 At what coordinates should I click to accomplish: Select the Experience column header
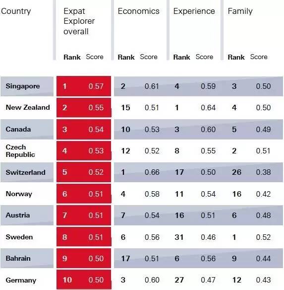(x=194, y=11)
